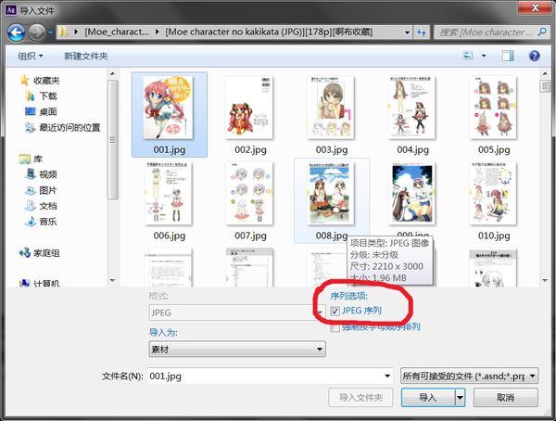
Task: Click the sidebar scrollbar down arrow
Action: tap(112, 280)
